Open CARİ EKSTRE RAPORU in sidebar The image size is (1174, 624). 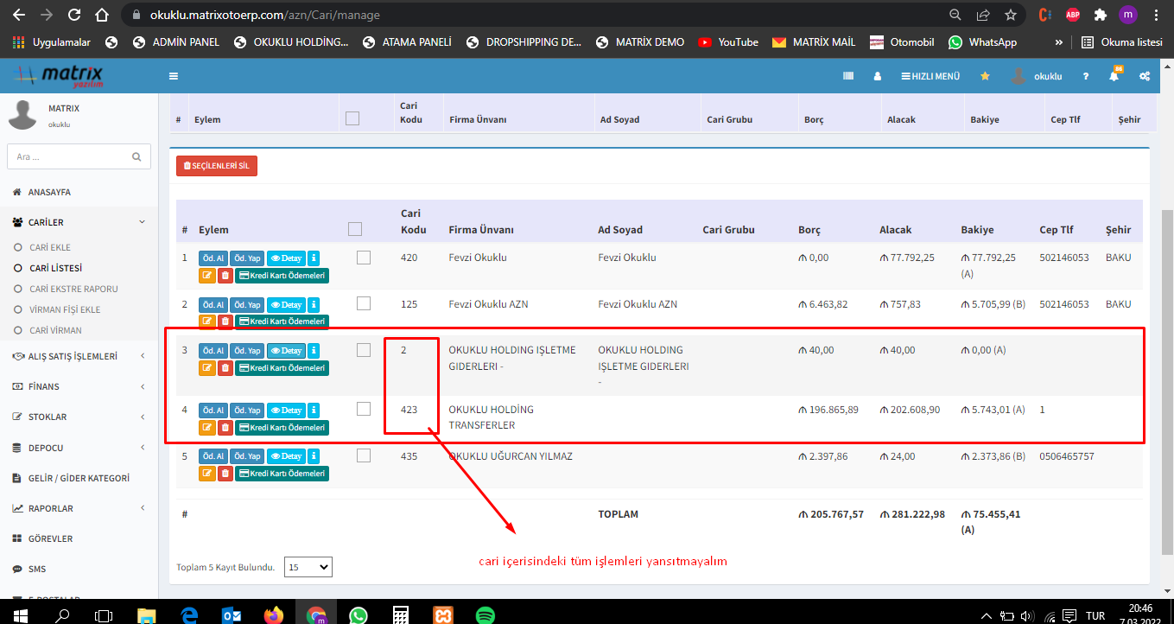(x=73, y=289)
